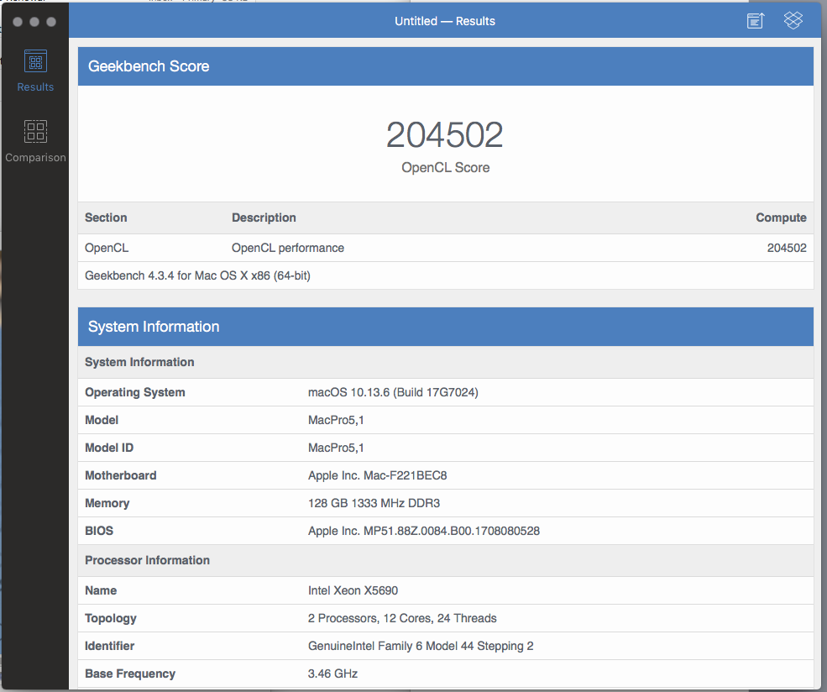Click the large 204502 score number
This screenshot has height=692, width=827.
(445, 135)
